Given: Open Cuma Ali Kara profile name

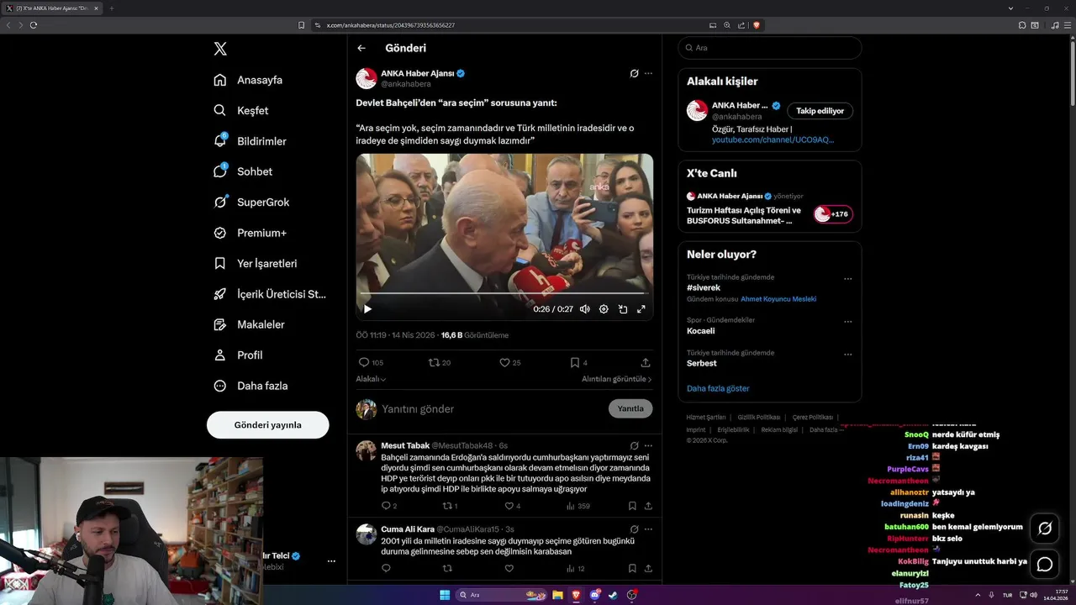Looking at the screenshot, I should 408,529.
